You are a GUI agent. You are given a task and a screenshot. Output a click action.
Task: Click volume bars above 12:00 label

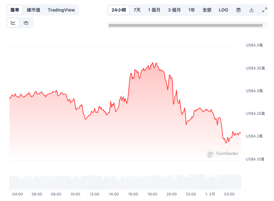point(94,182)
